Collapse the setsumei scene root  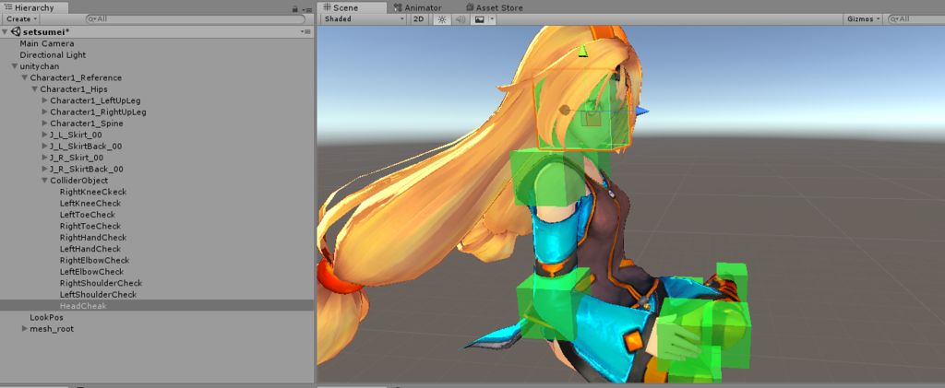(x=5, y=32)
